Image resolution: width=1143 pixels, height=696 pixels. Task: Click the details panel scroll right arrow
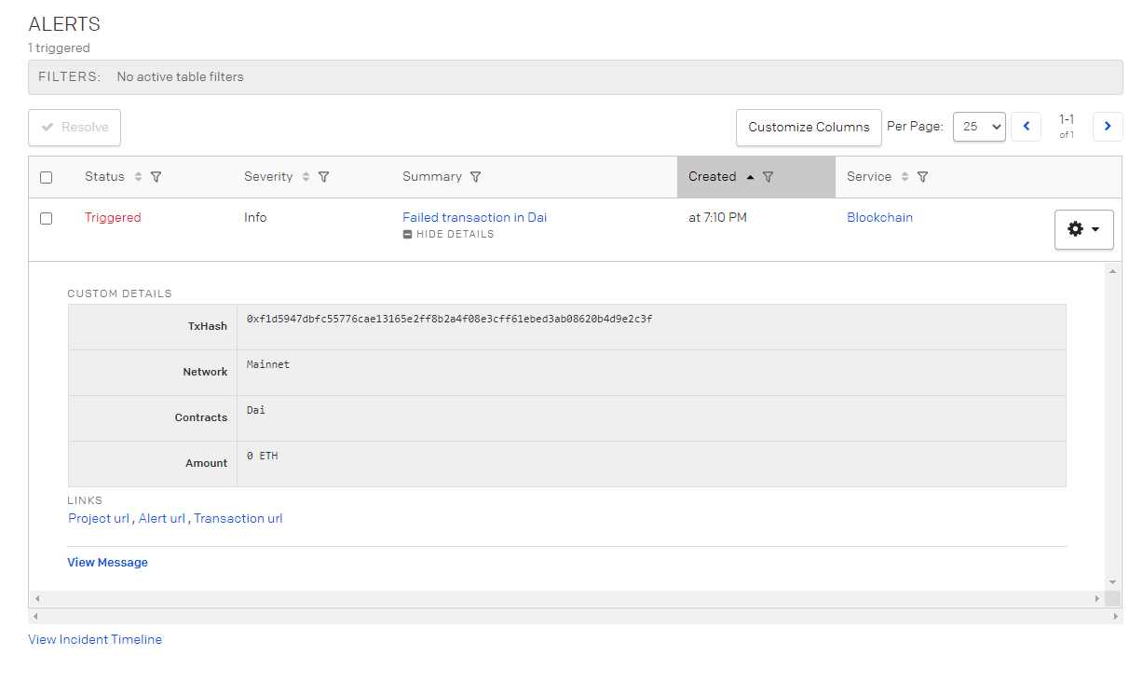pos(1099,599)
